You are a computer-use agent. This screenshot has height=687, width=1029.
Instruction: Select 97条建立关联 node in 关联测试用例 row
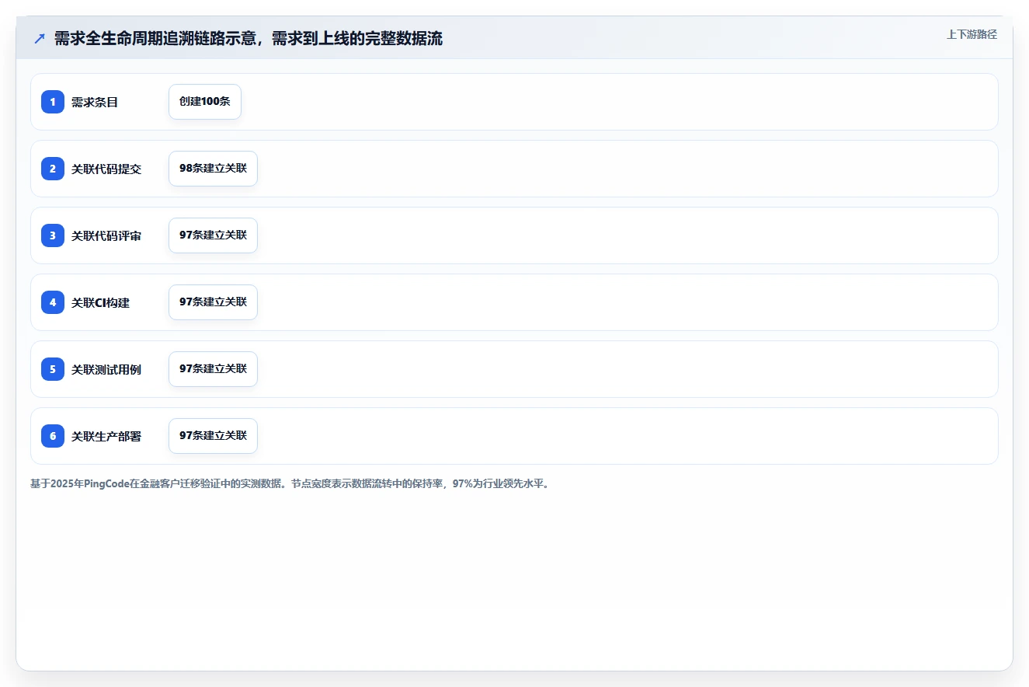[x=213, y=369]
